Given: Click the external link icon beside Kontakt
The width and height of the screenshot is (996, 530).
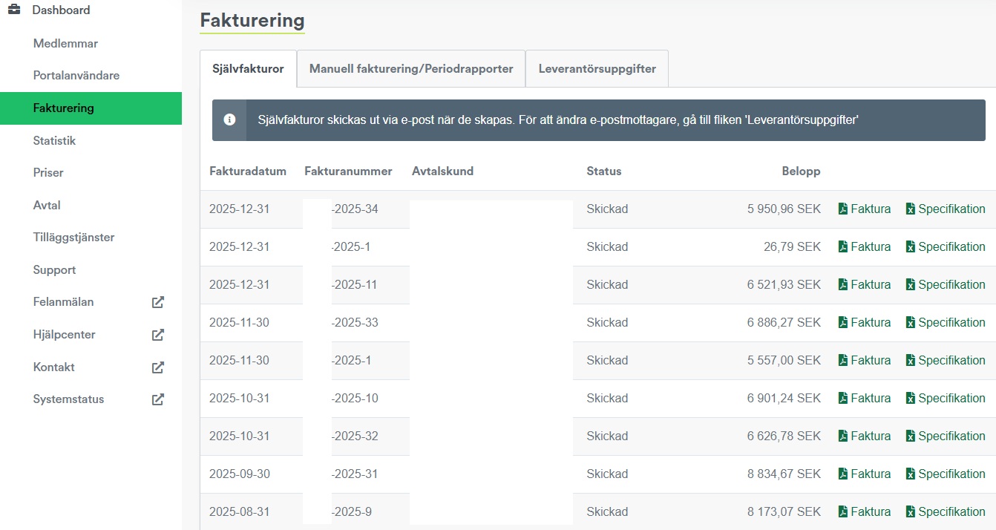Looking at the screenshot, I should coord(157,367).
